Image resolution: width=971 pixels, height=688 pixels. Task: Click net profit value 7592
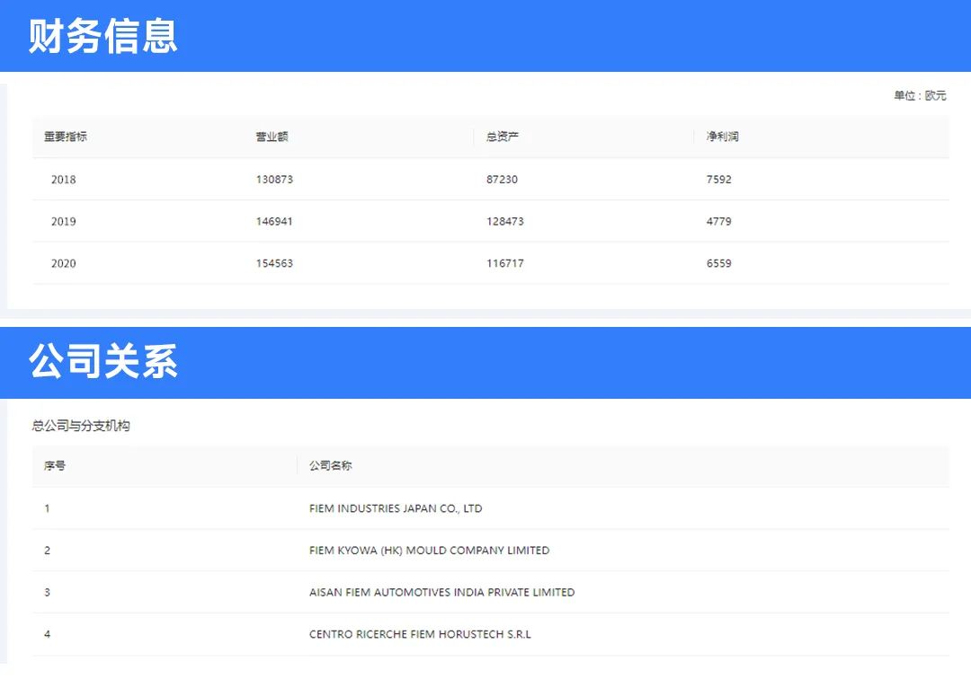(719, 180)
